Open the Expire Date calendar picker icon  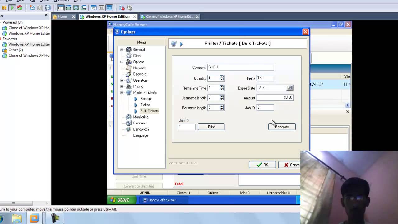289,88
